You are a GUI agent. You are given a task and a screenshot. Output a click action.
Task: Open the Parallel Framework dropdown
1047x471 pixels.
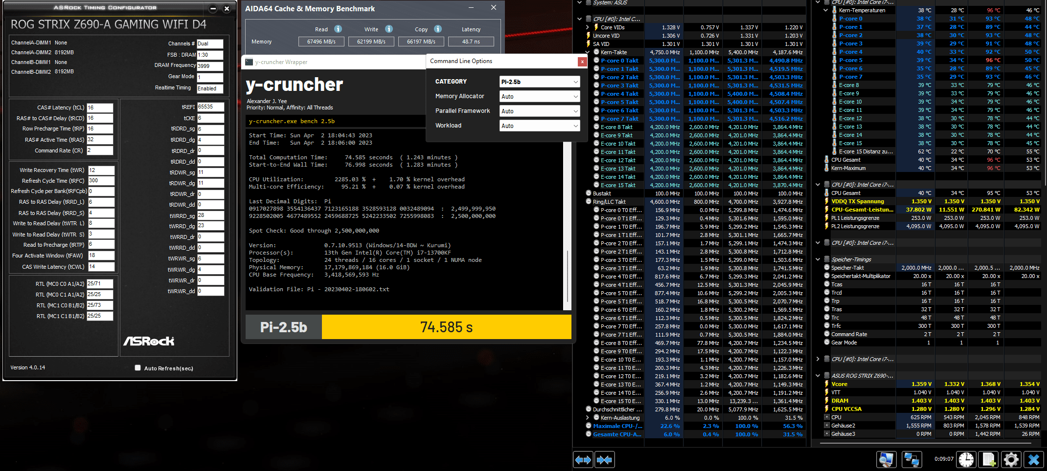tap(540, 111)
